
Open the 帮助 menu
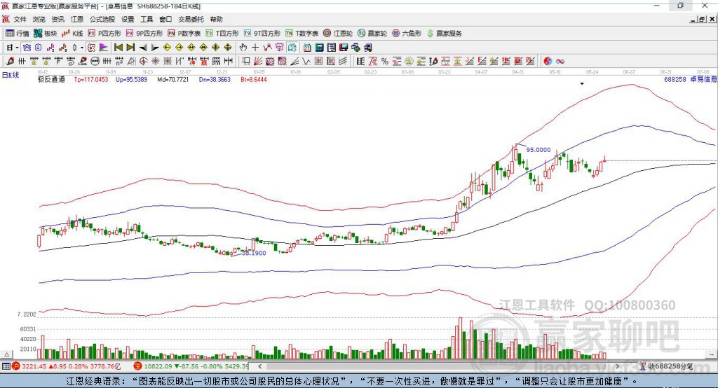tap(216, 19)
